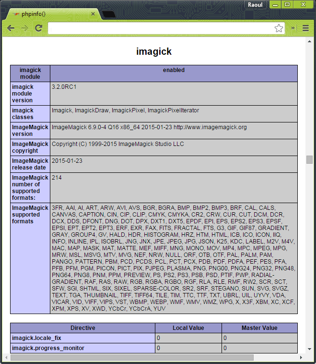316x364 pixels.
Task: Reload the phpinfo page
Action: pyautogui.click(x=39, y=28)
